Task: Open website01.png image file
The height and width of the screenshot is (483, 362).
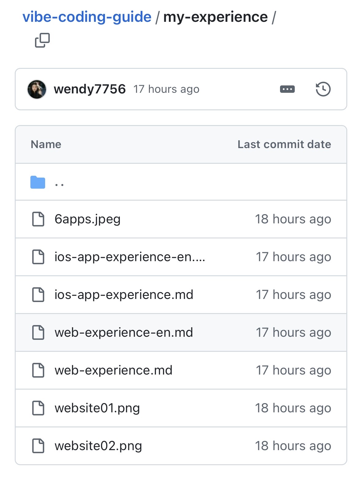Action: point(97,408)
